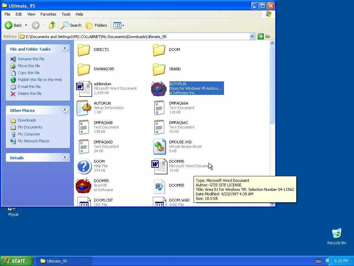Open the Back history dropdown arrow

(x=26, y=25)
